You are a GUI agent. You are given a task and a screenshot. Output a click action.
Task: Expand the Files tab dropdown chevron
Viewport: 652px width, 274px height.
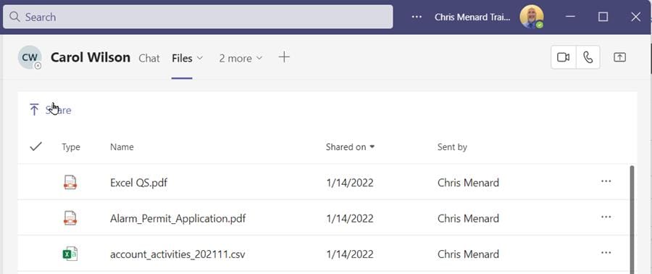click(x=200, y=58)
